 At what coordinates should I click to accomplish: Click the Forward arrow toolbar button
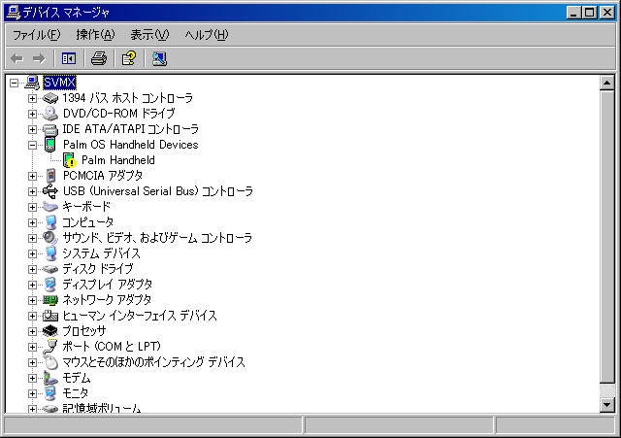pos(39,58)
